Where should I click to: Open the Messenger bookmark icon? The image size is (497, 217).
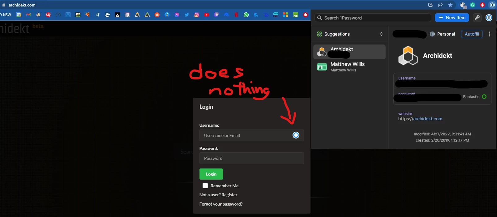(177, 15)
